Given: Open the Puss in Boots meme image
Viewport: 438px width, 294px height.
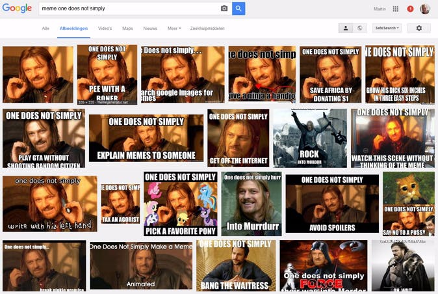Looking at the screenshot, I should point(409,204).
